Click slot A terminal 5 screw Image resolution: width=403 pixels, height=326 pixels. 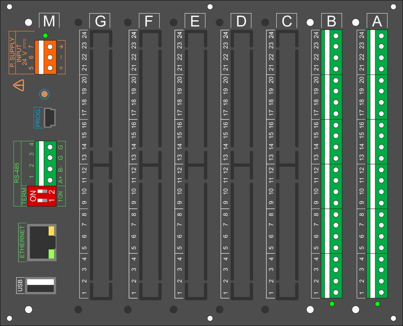click(381, 248)
